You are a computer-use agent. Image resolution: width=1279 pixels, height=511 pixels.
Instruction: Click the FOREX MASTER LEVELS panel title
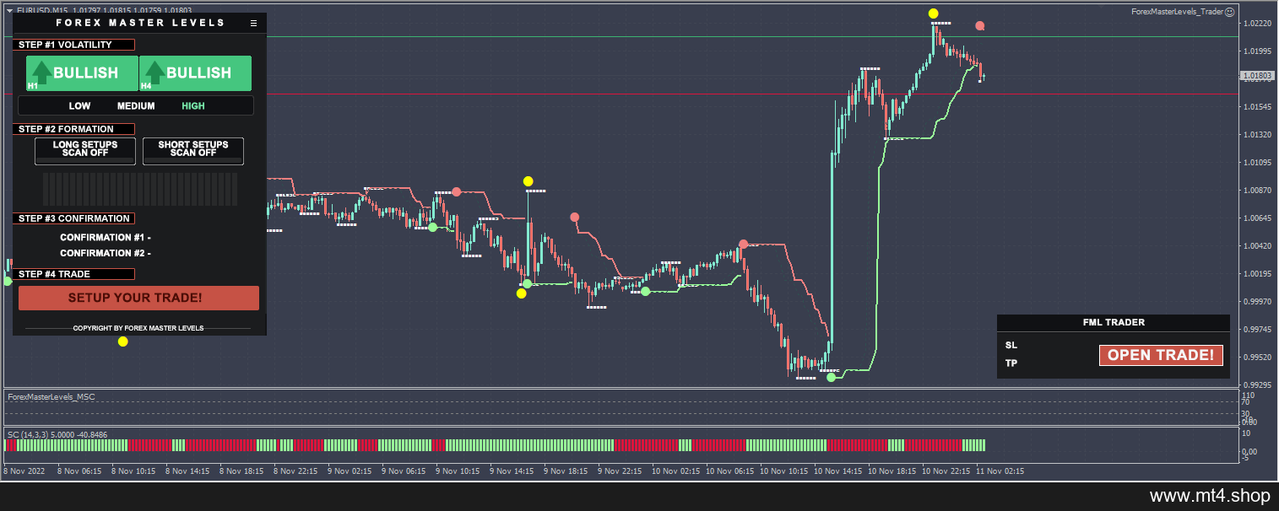[x=140, y=23]
